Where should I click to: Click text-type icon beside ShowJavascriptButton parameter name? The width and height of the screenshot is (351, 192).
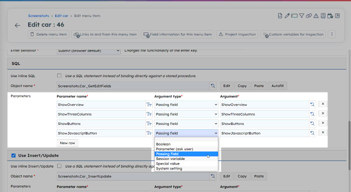[149, 133]
